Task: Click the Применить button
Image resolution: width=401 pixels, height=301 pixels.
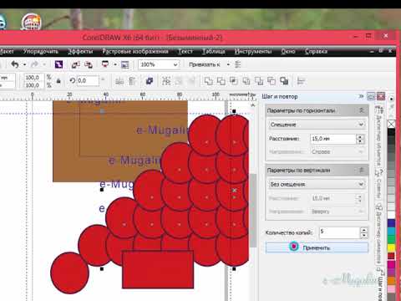Action: [317, 247]
